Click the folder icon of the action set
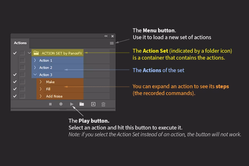Viewport: 249px width, 166px height. tap(36, 53)
